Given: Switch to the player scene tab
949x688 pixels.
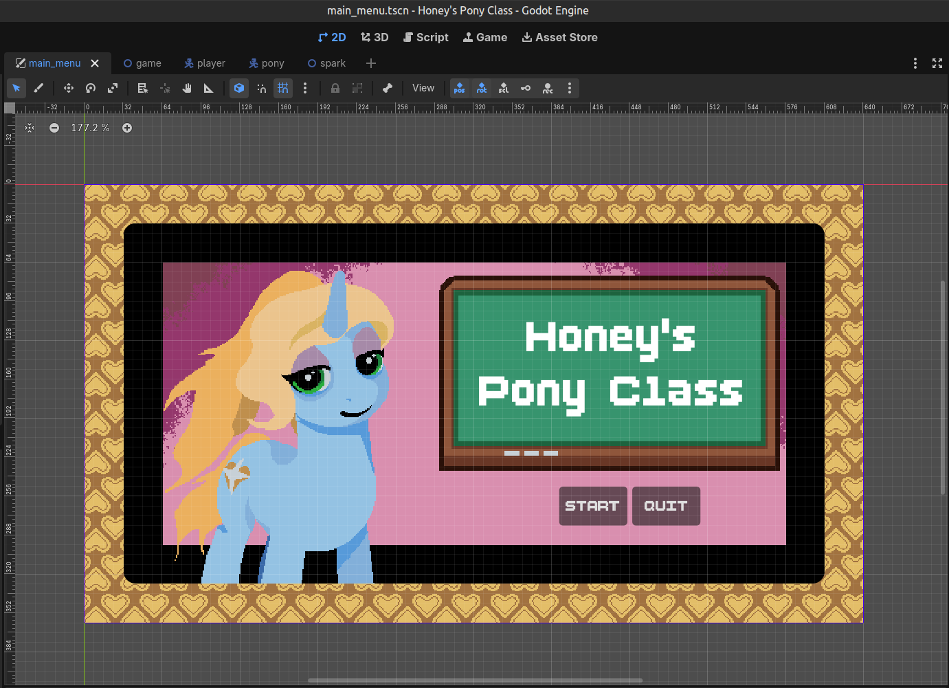Looking at the screenshot, I should [x=205, y=63].
